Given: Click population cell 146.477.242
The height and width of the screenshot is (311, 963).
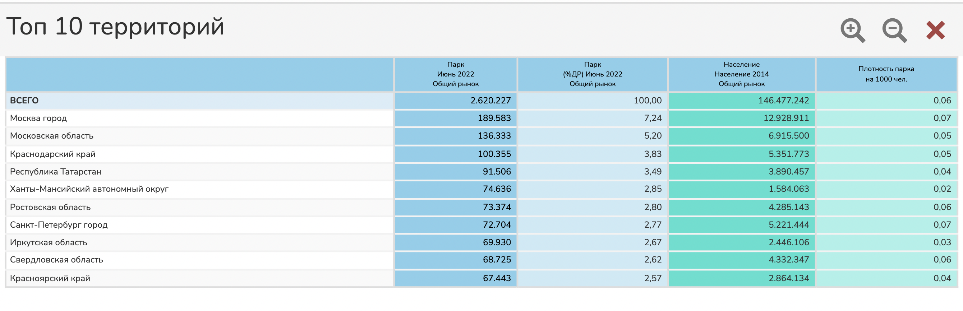Looking at the screenshot, I should [783, 101].
